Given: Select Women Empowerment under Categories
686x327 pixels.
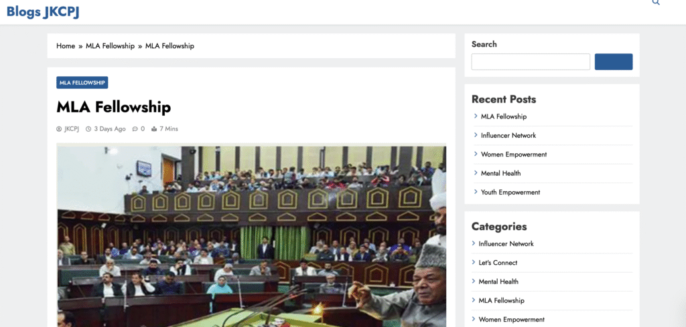Looking at the screenshot, I should (511, 319).
